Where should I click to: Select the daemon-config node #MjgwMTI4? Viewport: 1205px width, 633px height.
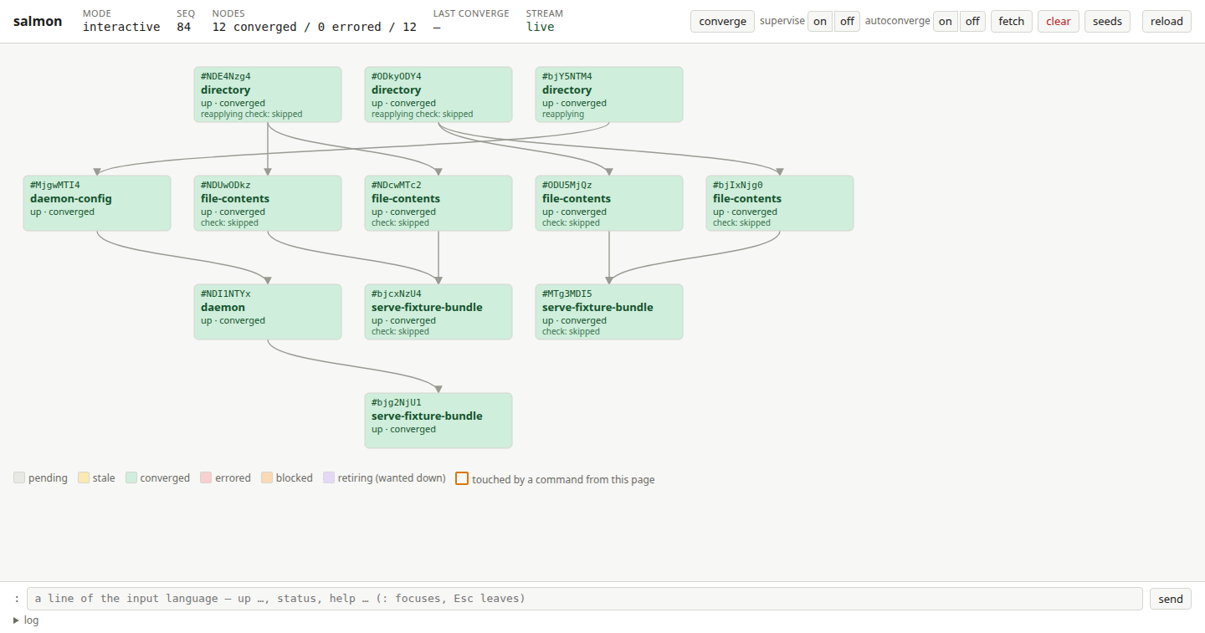click(x=97, y=203)
